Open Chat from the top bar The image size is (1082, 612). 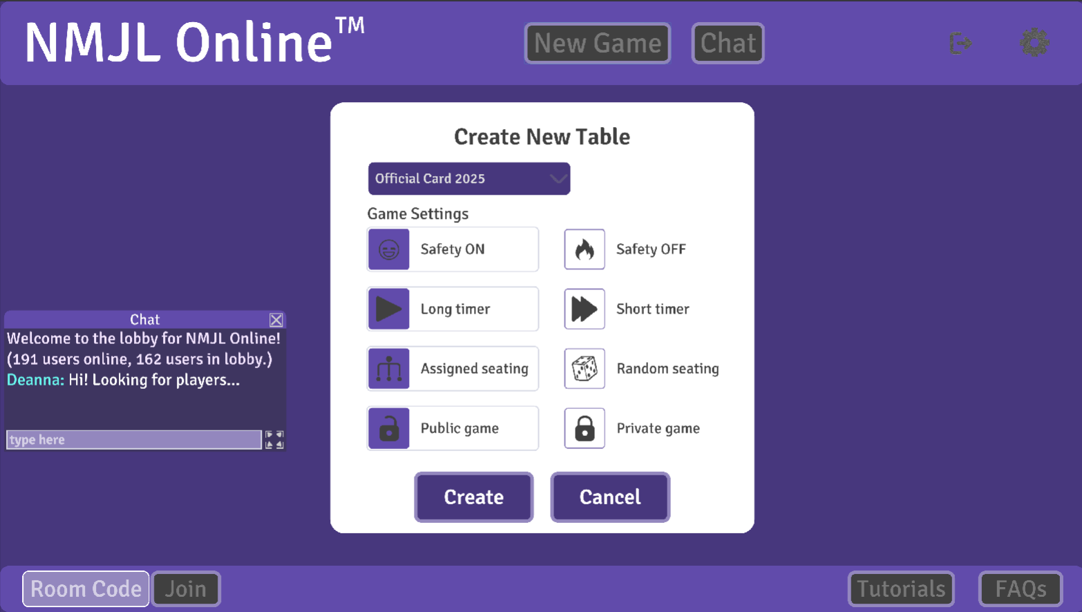727,43
